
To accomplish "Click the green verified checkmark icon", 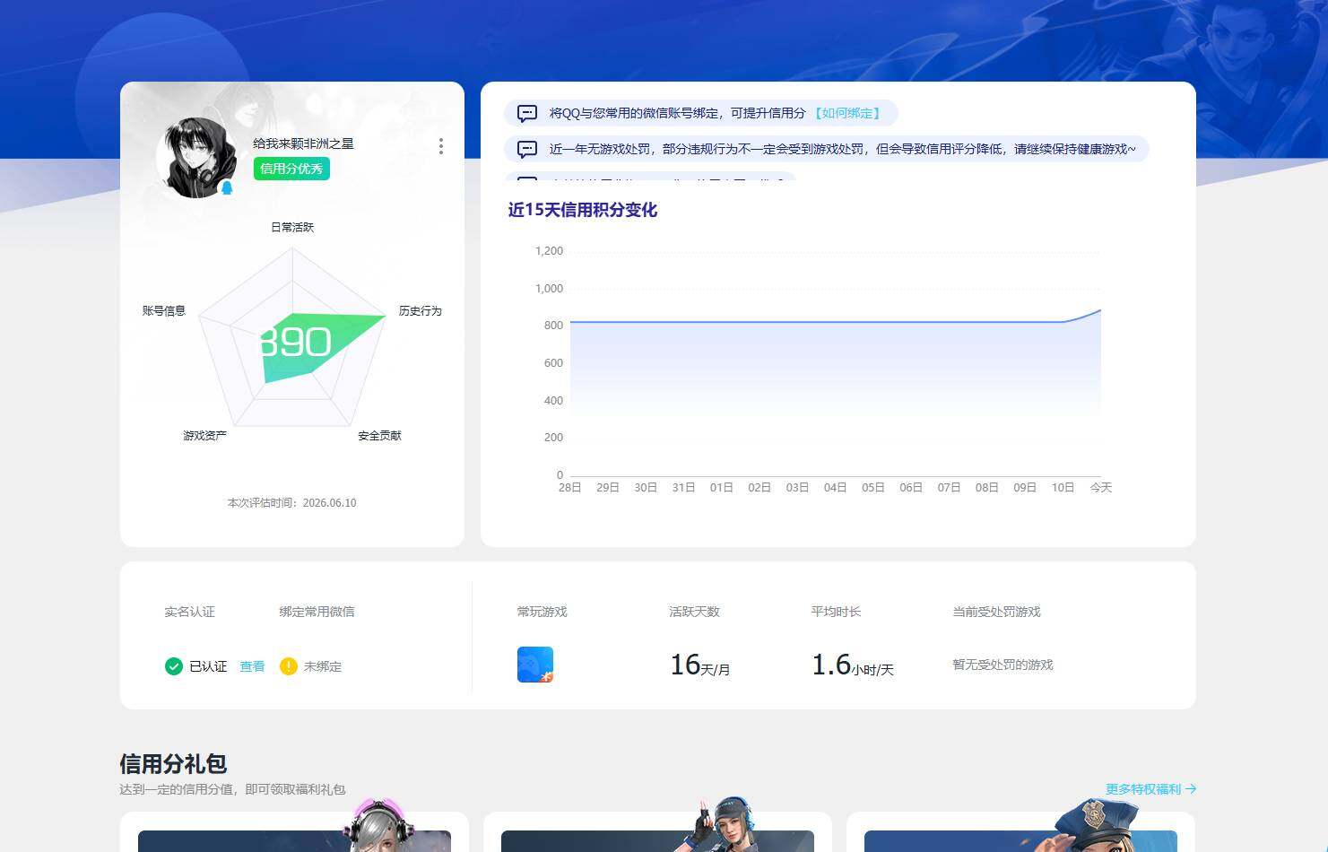I will click(174, 666).
